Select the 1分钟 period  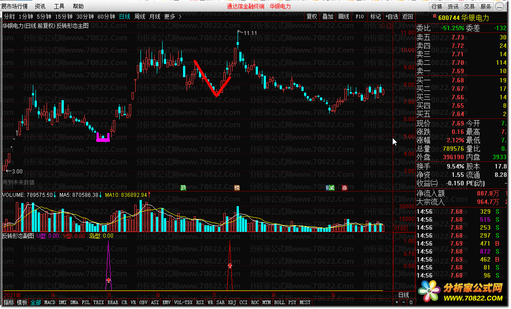click(26, 16)
